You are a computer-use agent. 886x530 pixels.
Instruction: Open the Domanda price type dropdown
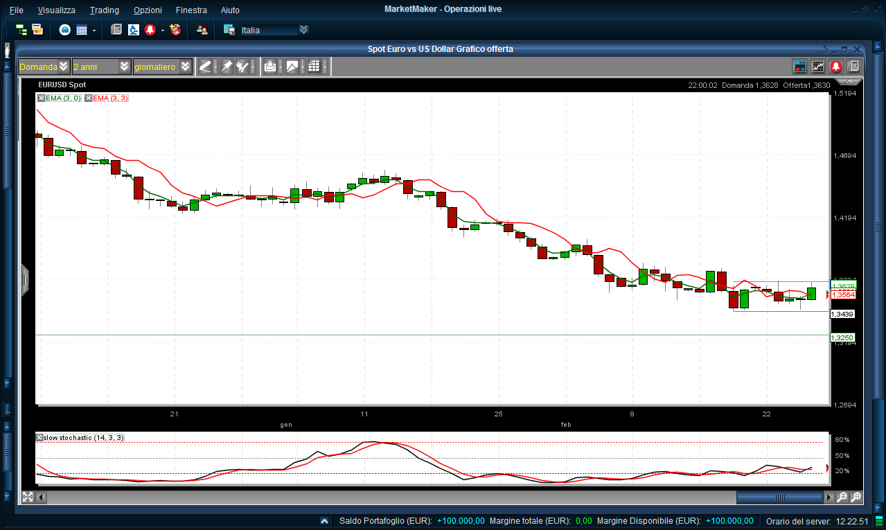tap(44, 67)
